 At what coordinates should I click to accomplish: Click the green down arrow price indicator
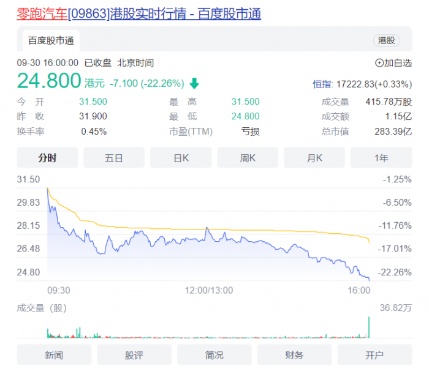pos(194,83)
